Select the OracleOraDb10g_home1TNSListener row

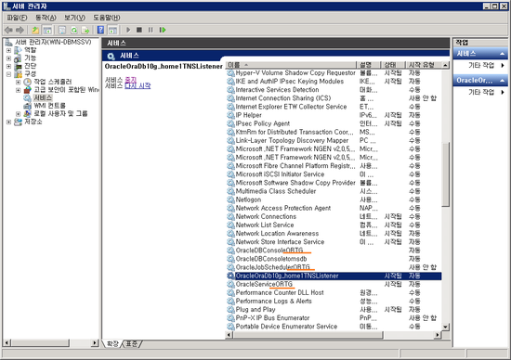[334, 276]
